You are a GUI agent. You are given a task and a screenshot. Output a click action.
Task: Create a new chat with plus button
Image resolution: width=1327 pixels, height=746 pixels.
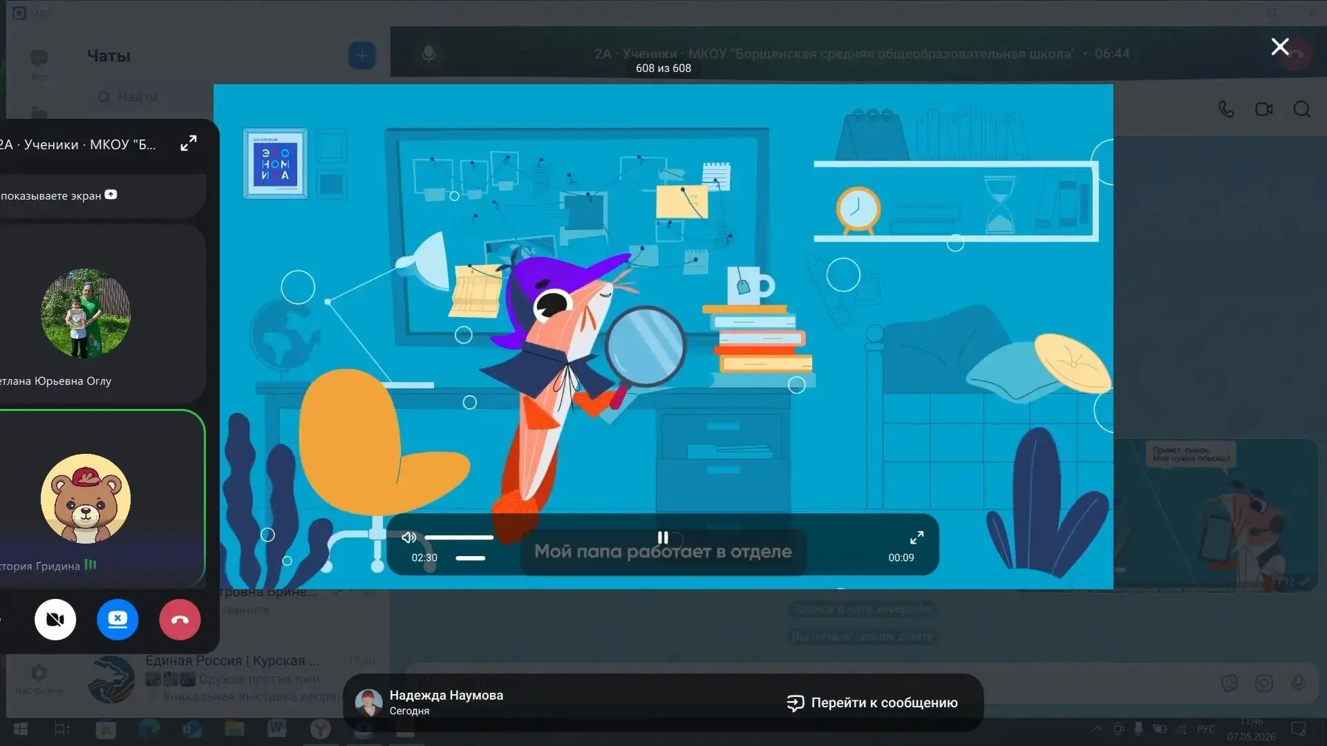pos(362,56)
